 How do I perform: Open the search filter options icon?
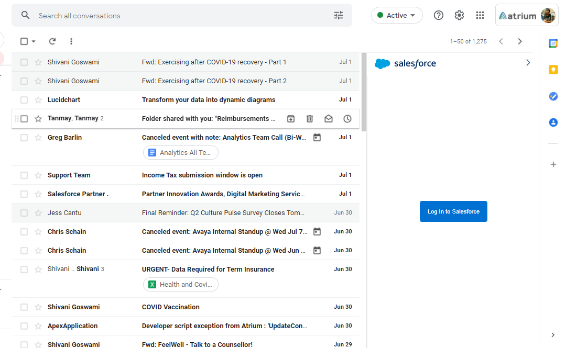pos(339,16)
